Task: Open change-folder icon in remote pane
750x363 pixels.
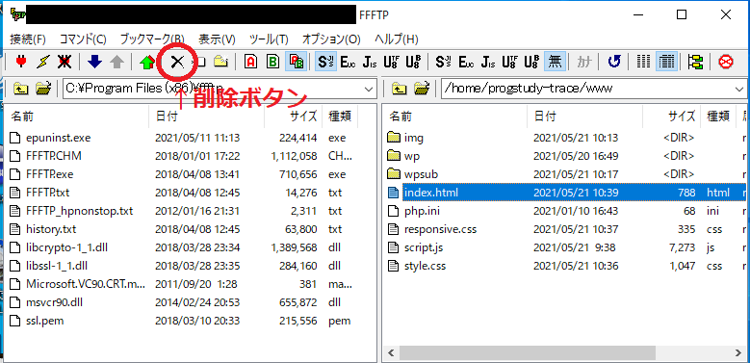Action: point(422,88)
